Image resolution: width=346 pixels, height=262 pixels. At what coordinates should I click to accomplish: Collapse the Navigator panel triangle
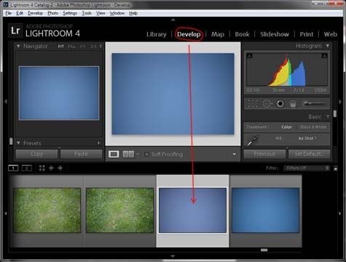tap(18, 46)
